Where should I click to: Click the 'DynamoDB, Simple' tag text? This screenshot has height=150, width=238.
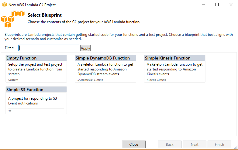tap(90, 80)
